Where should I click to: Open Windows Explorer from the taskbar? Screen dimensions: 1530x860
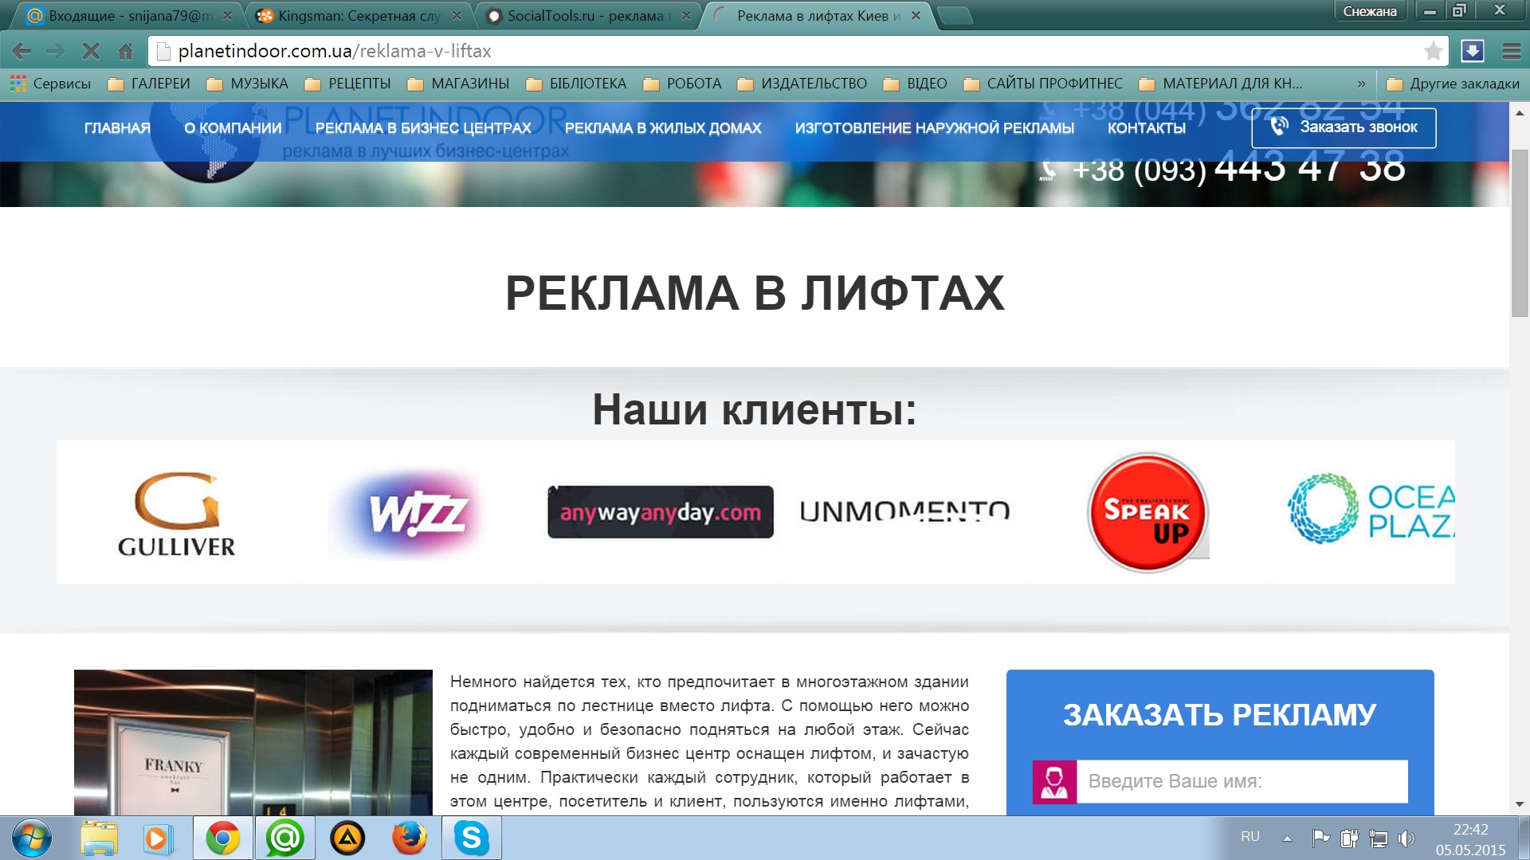(x=99, y=838)
